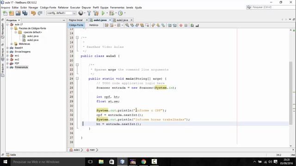Open dropdown arrow beside the globe browser icon
296x166 pixels.
[x=85, y=13]
